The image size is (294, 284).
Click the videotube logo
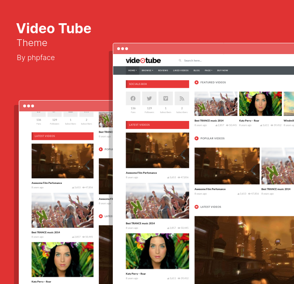[x=143, y=60]
